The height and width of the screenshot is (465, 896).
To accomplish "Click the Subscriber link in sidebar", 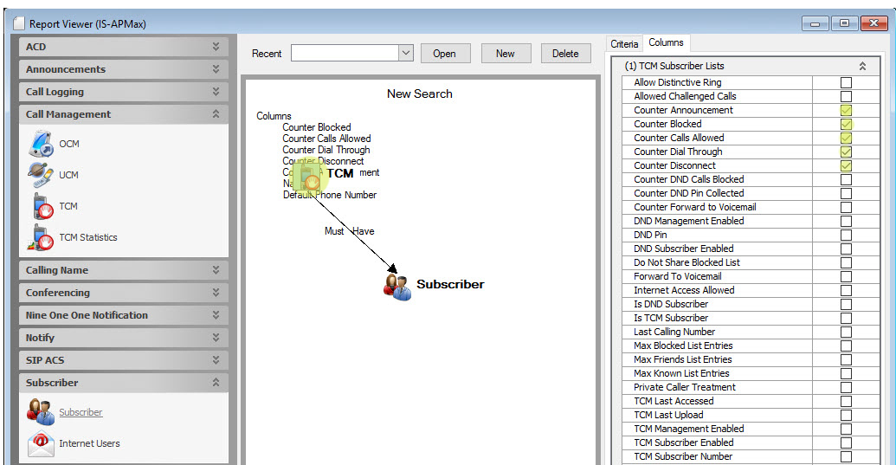I will 81,412.
